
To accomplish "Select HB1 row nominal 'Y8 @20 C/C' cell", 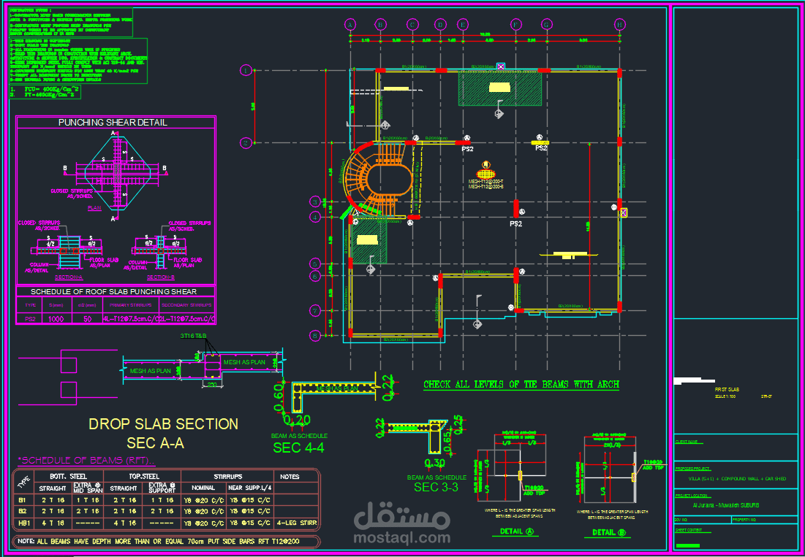I will (x=204, y=523).
